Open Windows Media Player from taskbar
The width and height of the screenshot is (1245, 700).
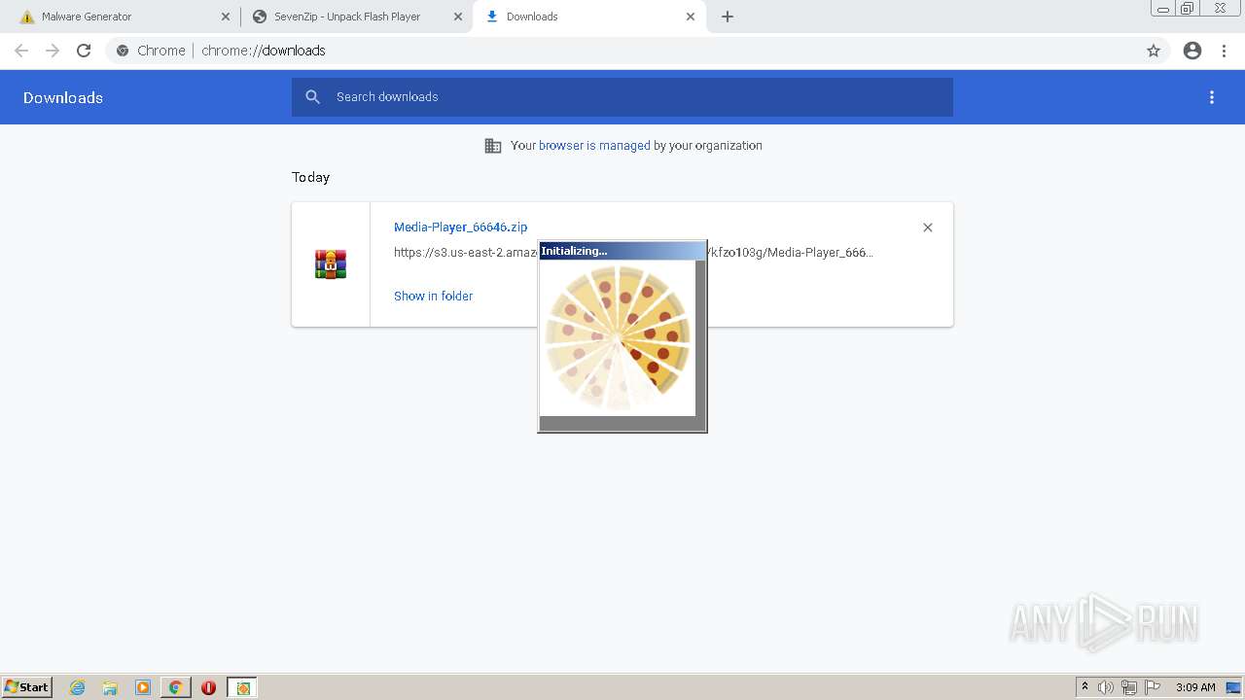(143, 687)
